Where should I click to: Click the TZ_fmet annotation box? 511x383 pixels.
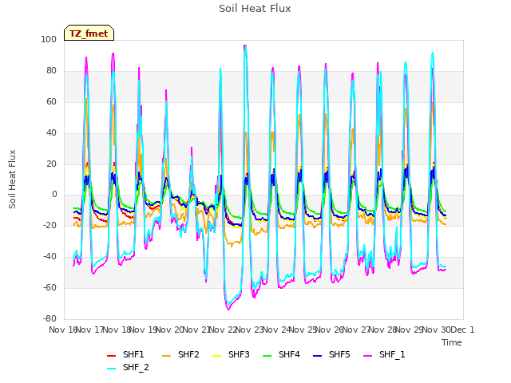(x=89, y=34)
